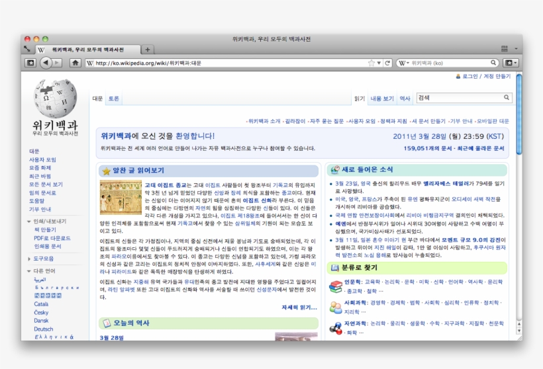The height and width of the screenshot is (369, 543).
Task: Switch to the 토론 tab
Action: point(114,99)
